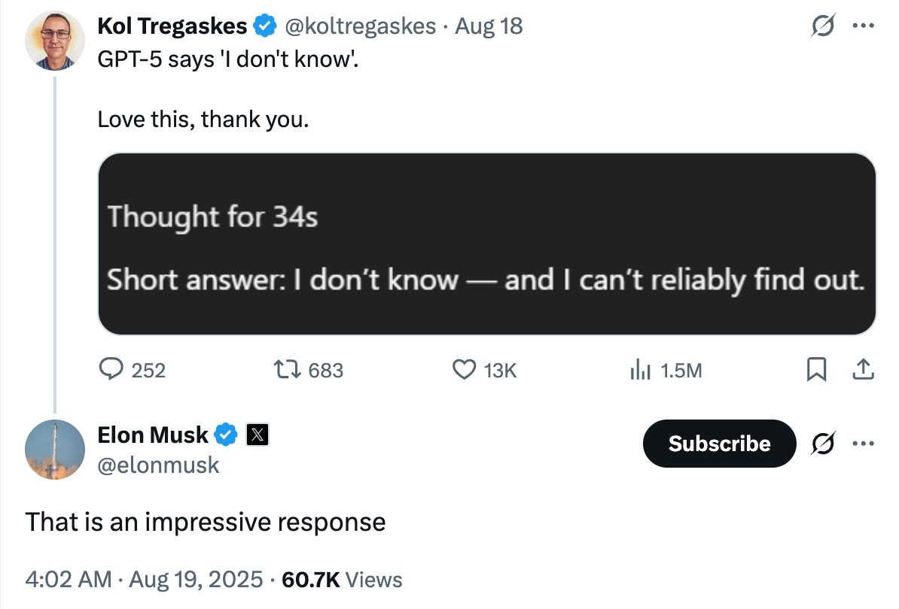Screen dimensions: 899x609
Task: Open the more options menu on Elon's reply
Action: 864,444
